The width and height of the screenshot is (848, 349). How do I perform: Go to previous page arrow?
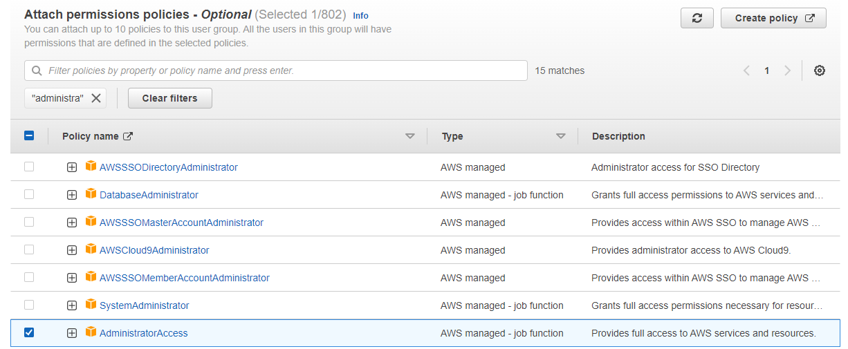point(746,70)
